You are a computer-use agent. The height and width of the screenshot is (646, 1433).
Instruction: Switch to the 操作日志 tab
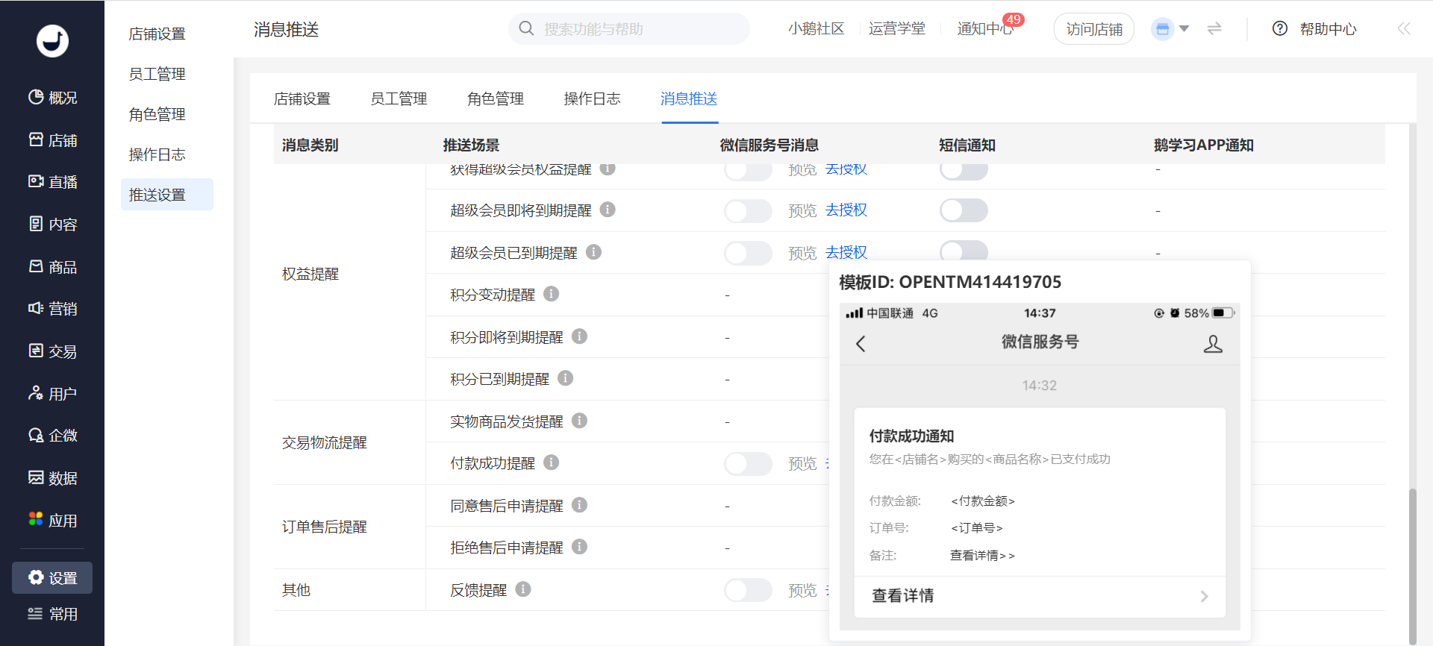click(592, 98)
